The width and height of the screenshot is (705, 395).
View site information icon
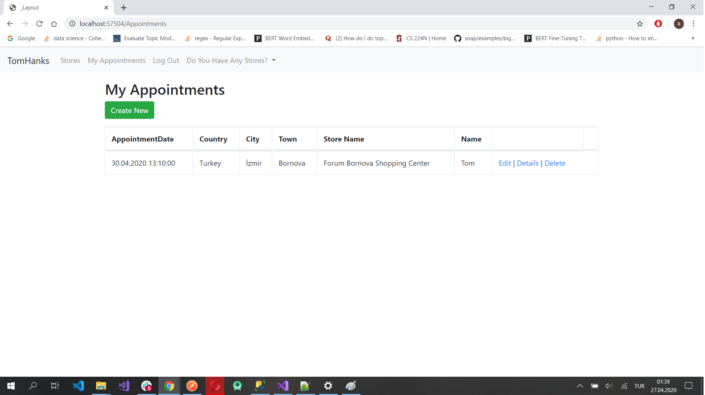tap(73, 24)
